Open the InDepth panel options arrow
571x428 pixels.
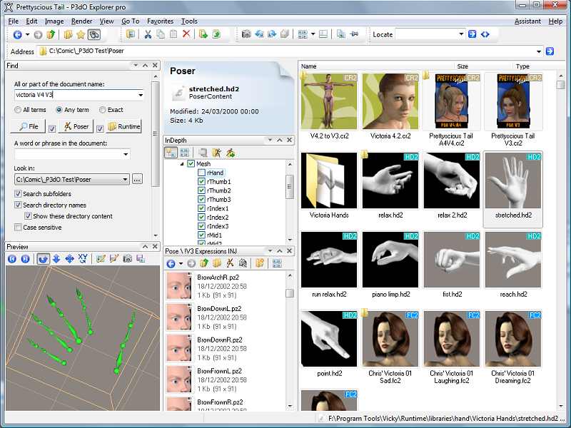pos(270,140)
